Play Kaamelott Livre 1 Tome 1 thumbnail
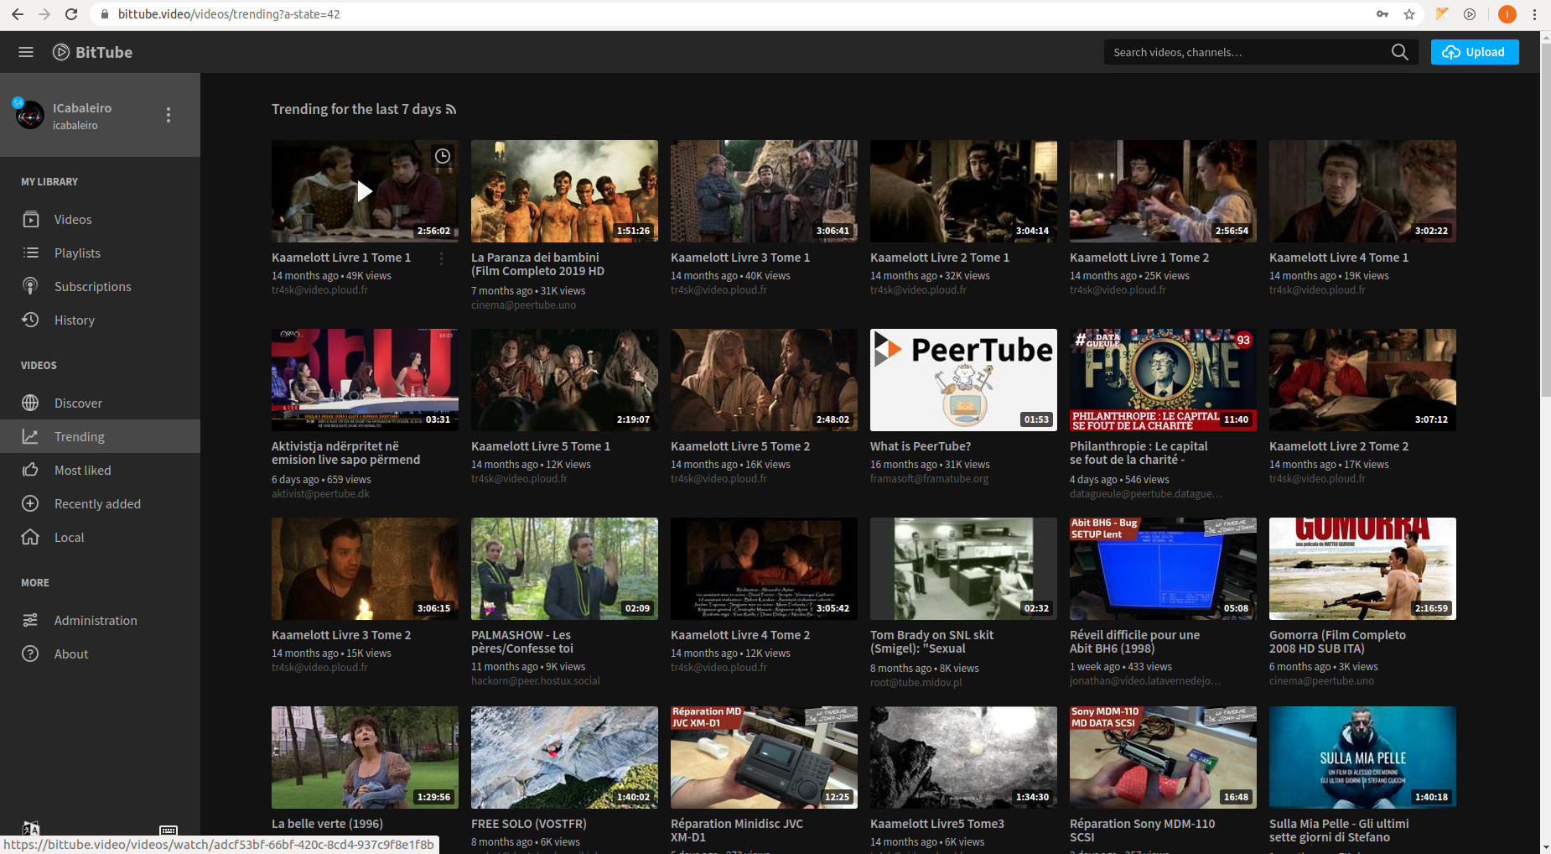 (365, 191)
